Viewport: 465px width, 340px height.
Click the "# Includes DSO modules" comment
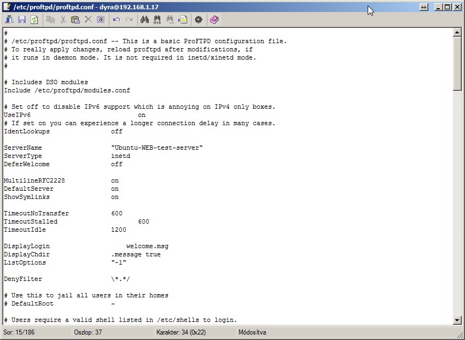pyautogui.click(x=46, y=82)
